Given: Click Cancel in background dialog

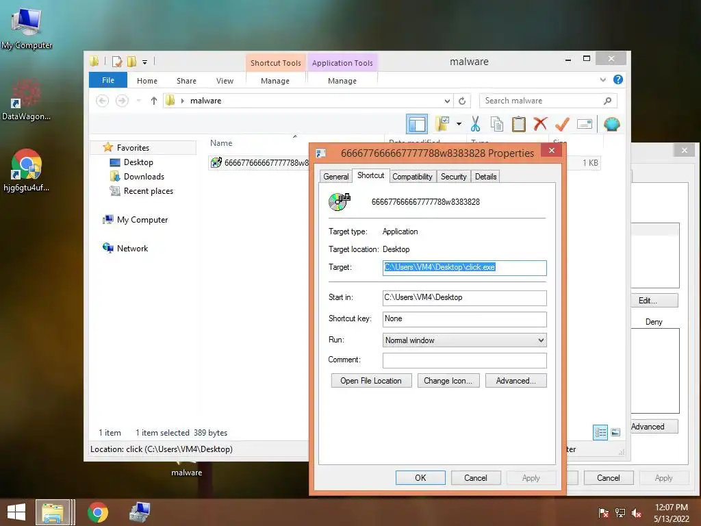Looking at the screenshot, I should click(609, 477).
